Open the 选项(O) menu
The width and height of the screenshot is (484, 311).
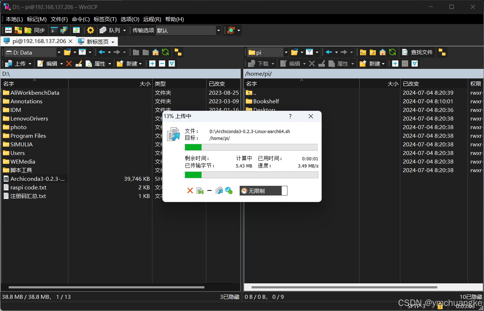[130, 19]
